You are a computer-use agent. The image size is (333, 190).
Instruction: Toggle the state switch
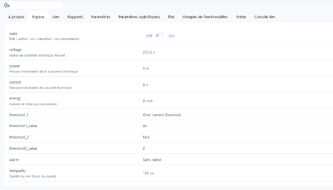[x=160, y=36]
